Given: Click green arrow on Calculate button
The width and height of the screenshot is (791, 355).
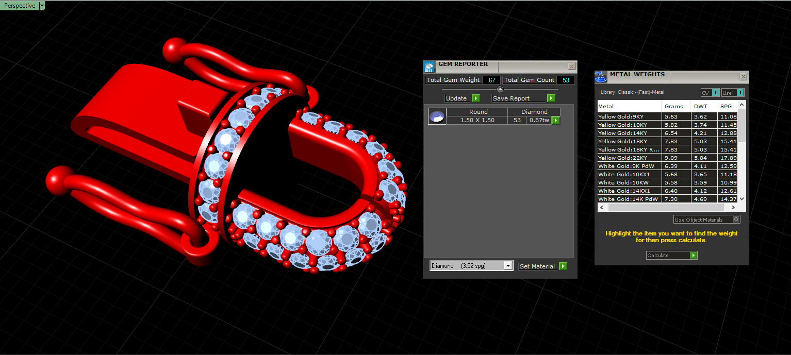Looking at the screenshot, I should [693, 255].
